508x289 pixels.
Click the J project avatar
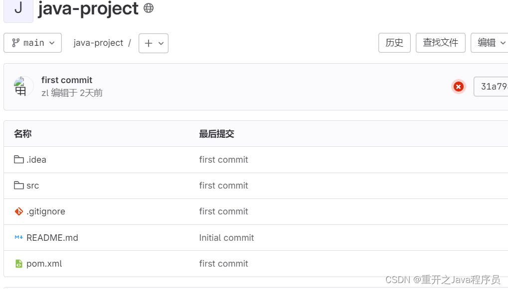[x=18, y=11]
